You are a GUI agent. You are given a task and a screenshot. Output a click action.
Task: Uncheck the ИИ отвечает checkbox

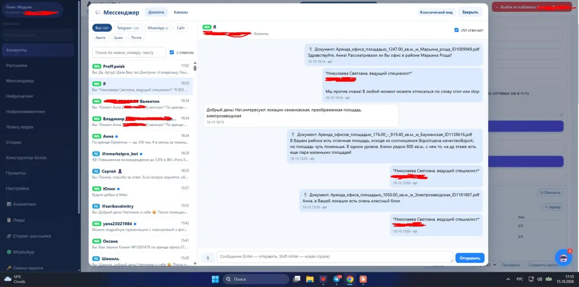pyautogui.click(x=456, y=30)
